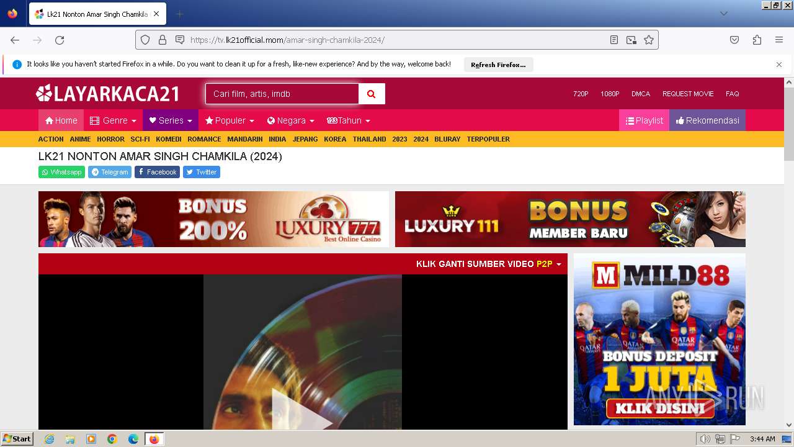Image resolution: width=794 pixels, height=447 pixels.
Task: Go to the Home menu item
Action: (x=61, y=120)
